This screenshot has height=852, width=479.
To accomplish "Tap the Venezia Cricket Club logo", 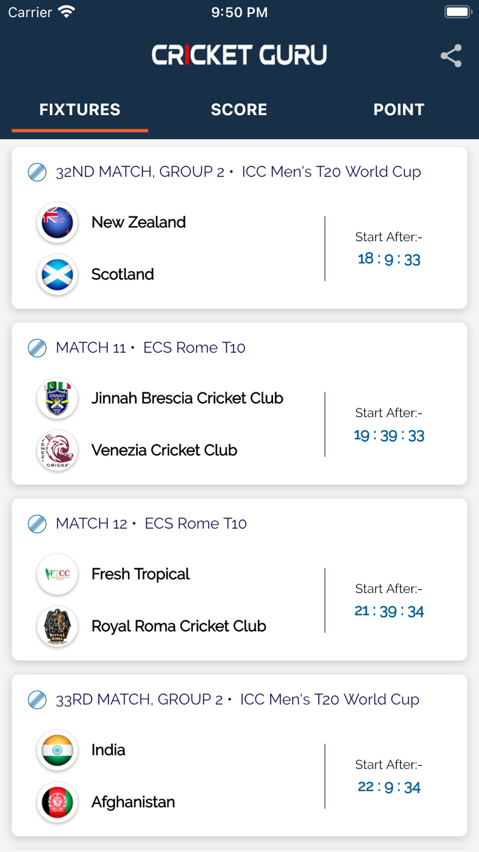I will pos(57,451).
